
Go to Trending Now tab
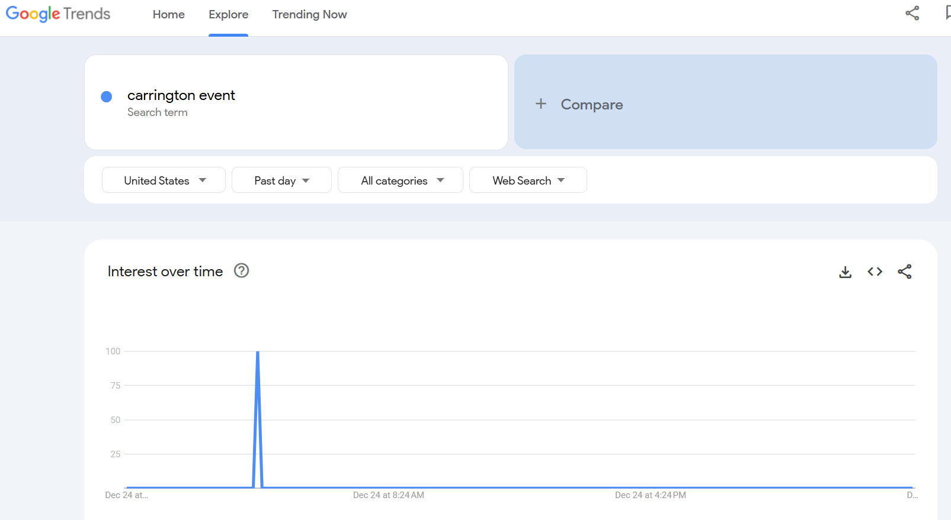click(310, 14)
